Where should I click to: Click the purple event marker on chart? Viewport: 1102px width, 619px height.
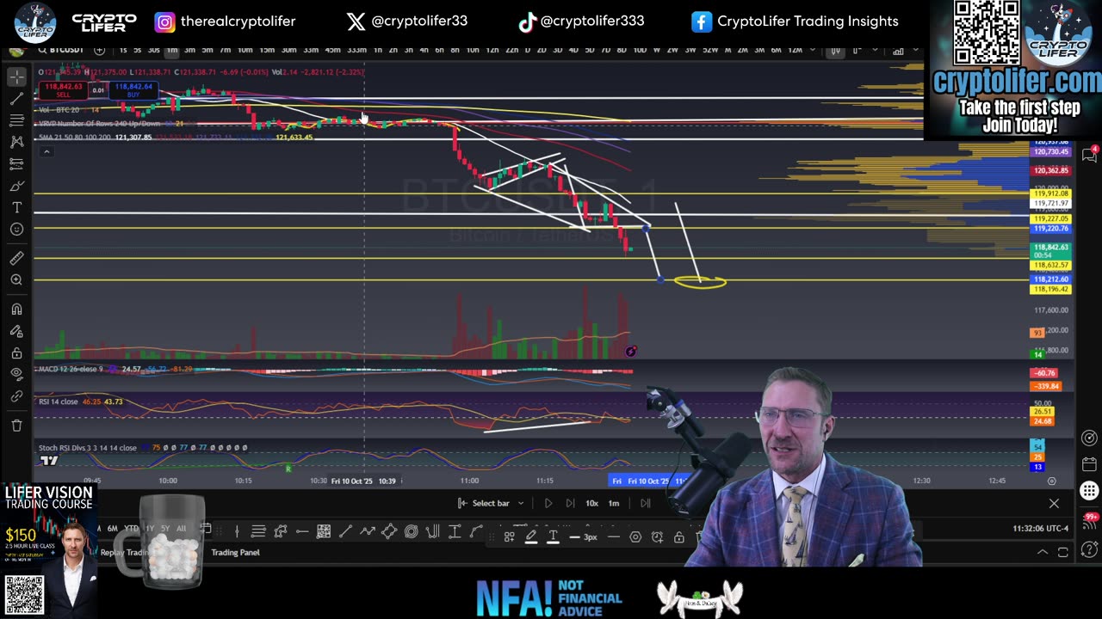click(x=631, y=351)
